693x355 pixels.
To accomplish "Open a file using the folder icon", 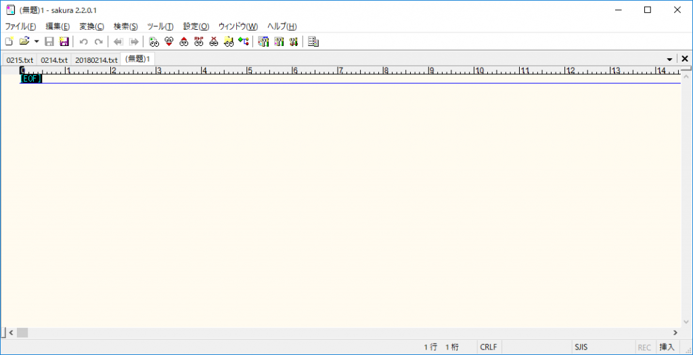I will 24,42.
